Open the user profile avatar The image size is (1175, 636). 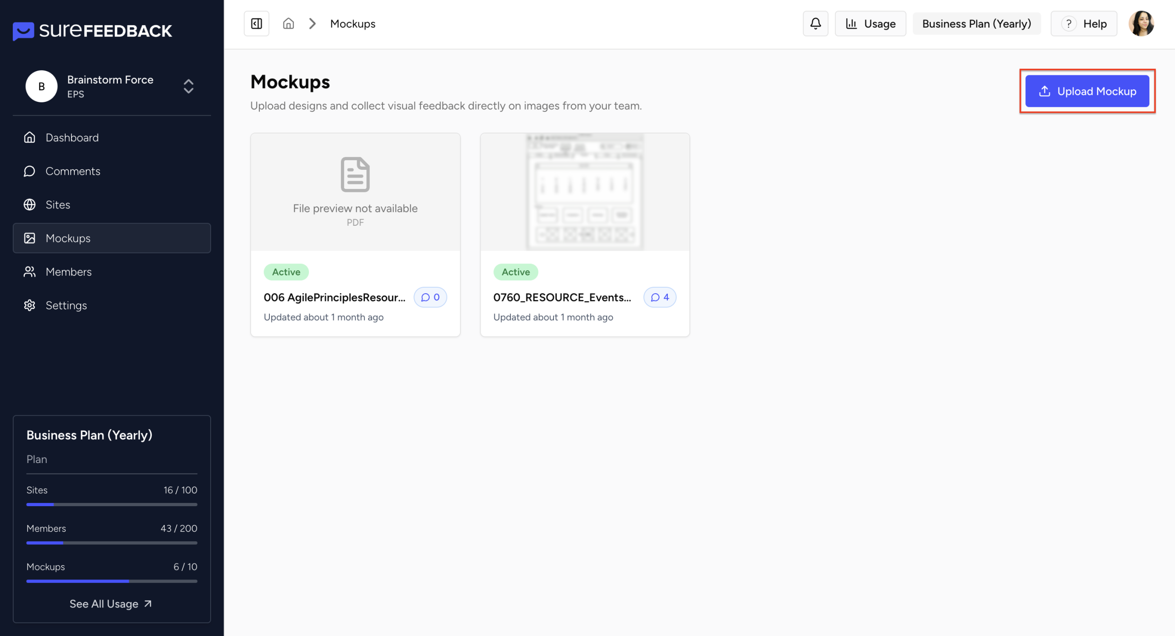[1141, 23]
